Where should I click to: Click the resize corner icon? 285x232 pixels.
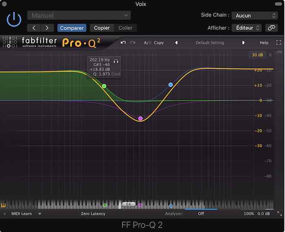click(279, 214)
